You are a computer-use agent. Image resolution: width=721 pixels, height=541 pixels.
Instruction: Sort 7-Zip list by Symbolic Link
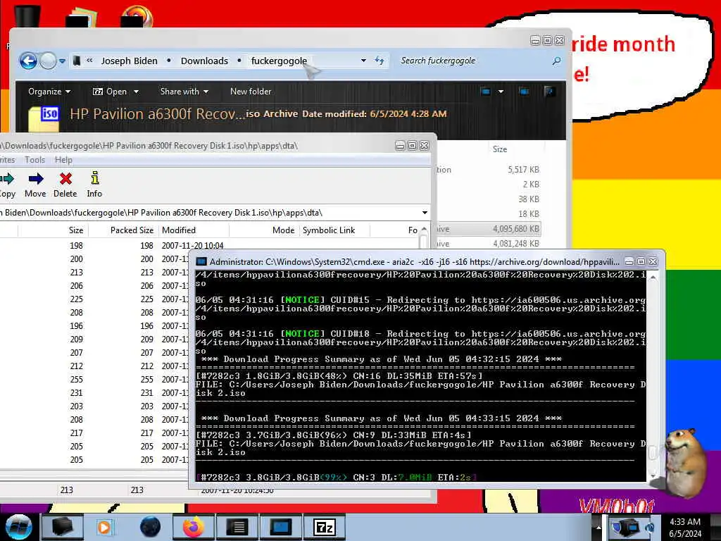pos(329,230)
